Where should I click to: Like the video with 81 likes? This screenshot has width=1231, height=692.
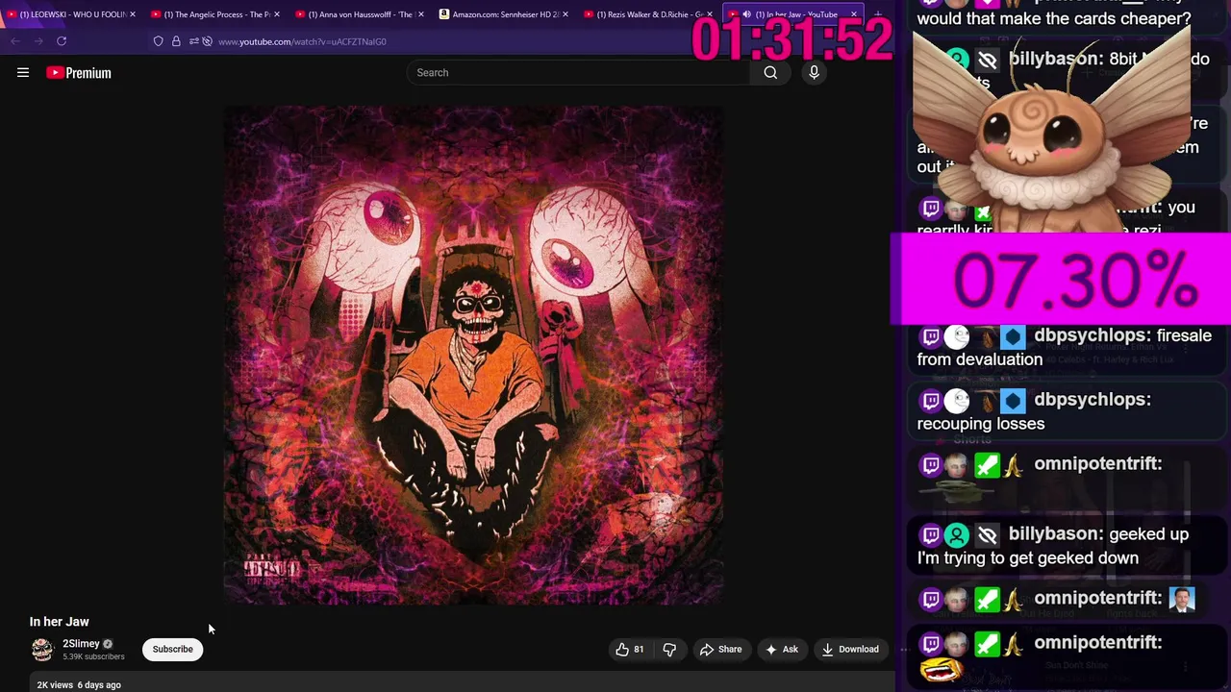pyautogui.click(x=630, y=649)
